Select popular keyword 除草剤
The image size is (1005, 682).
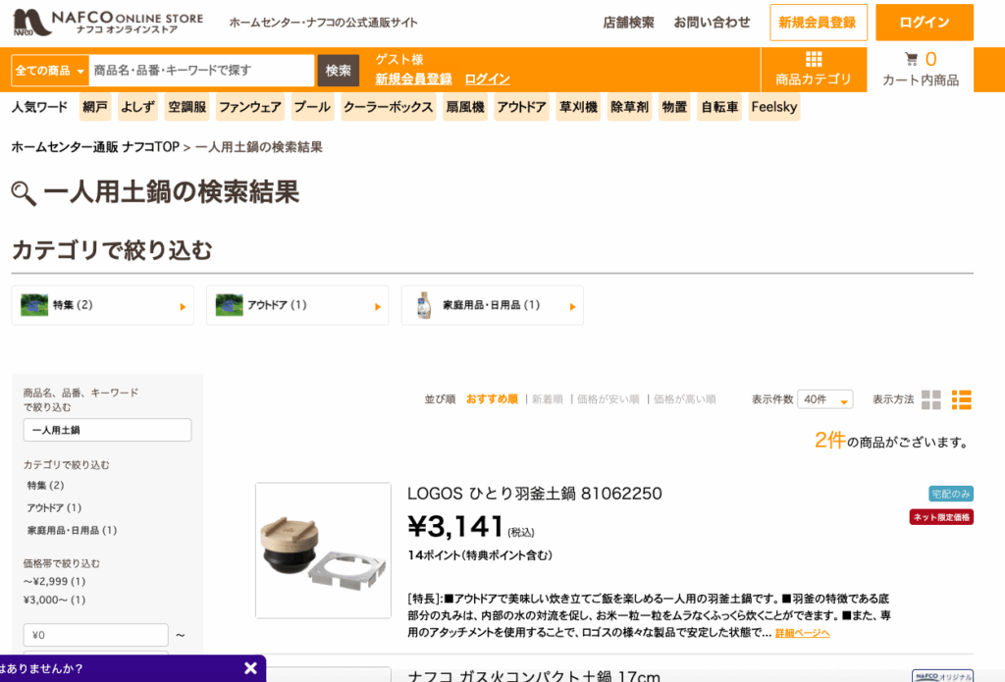(629, 107)
